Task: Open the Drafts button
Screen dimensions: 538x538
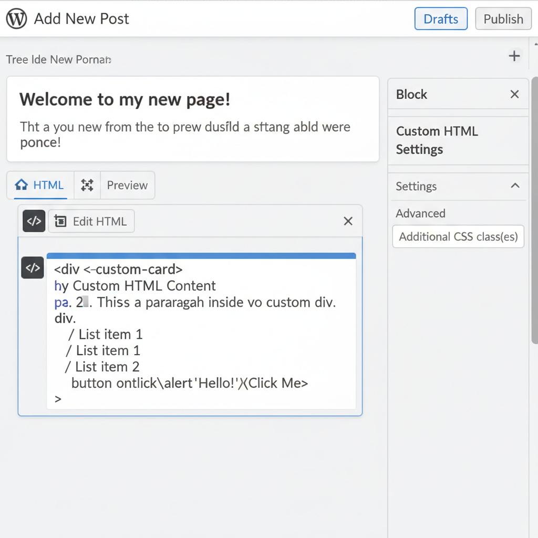Action: (441, 19)
